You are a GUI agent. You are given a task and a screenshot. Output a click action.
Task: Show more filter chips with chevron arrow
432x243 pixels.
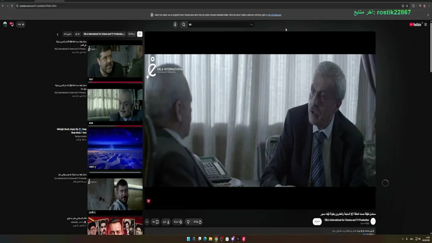[x=57, y=34]
